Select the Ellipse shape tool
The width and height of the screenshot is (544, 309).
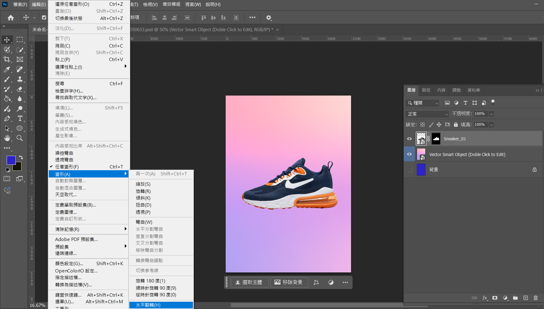[x=20, y=128]
